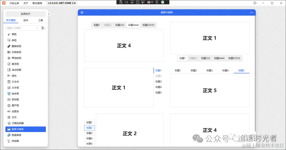
Task: Select active 标题4444 pill tab above 正文 4
Action: click(133, 25)
